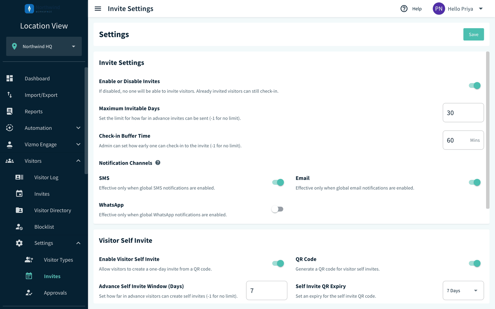The height and width of the screenshot is (309, 495).
Task: Click the Notification Channels info icon
Action: [x=158, y=163]
